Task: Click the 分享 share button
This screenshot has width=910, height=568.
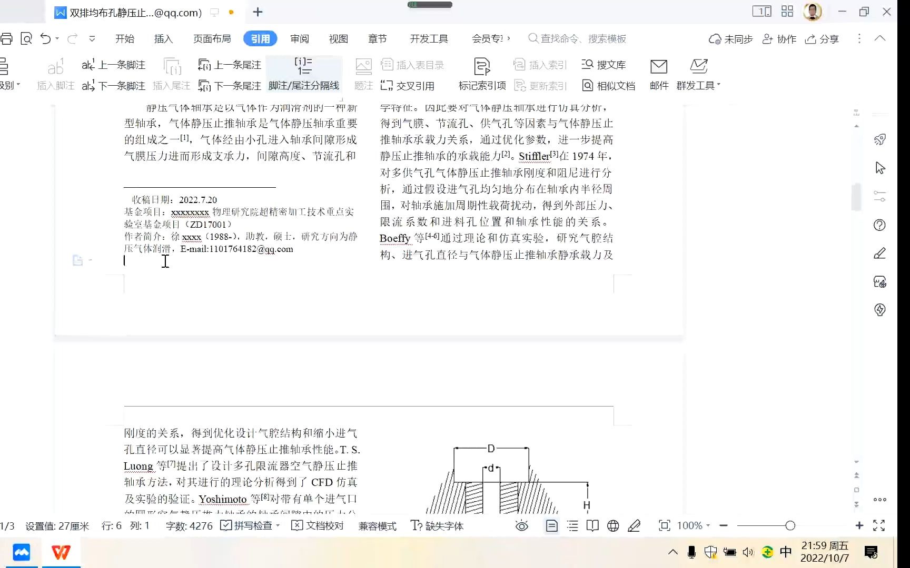Action: point(822,39)
